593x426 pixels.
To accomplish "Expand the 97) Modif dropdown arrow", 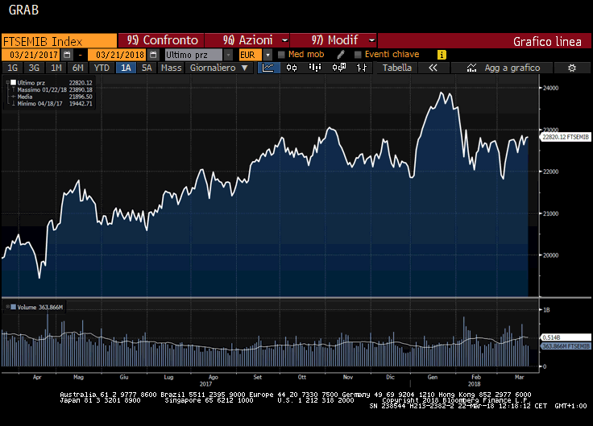I will 371,40.
